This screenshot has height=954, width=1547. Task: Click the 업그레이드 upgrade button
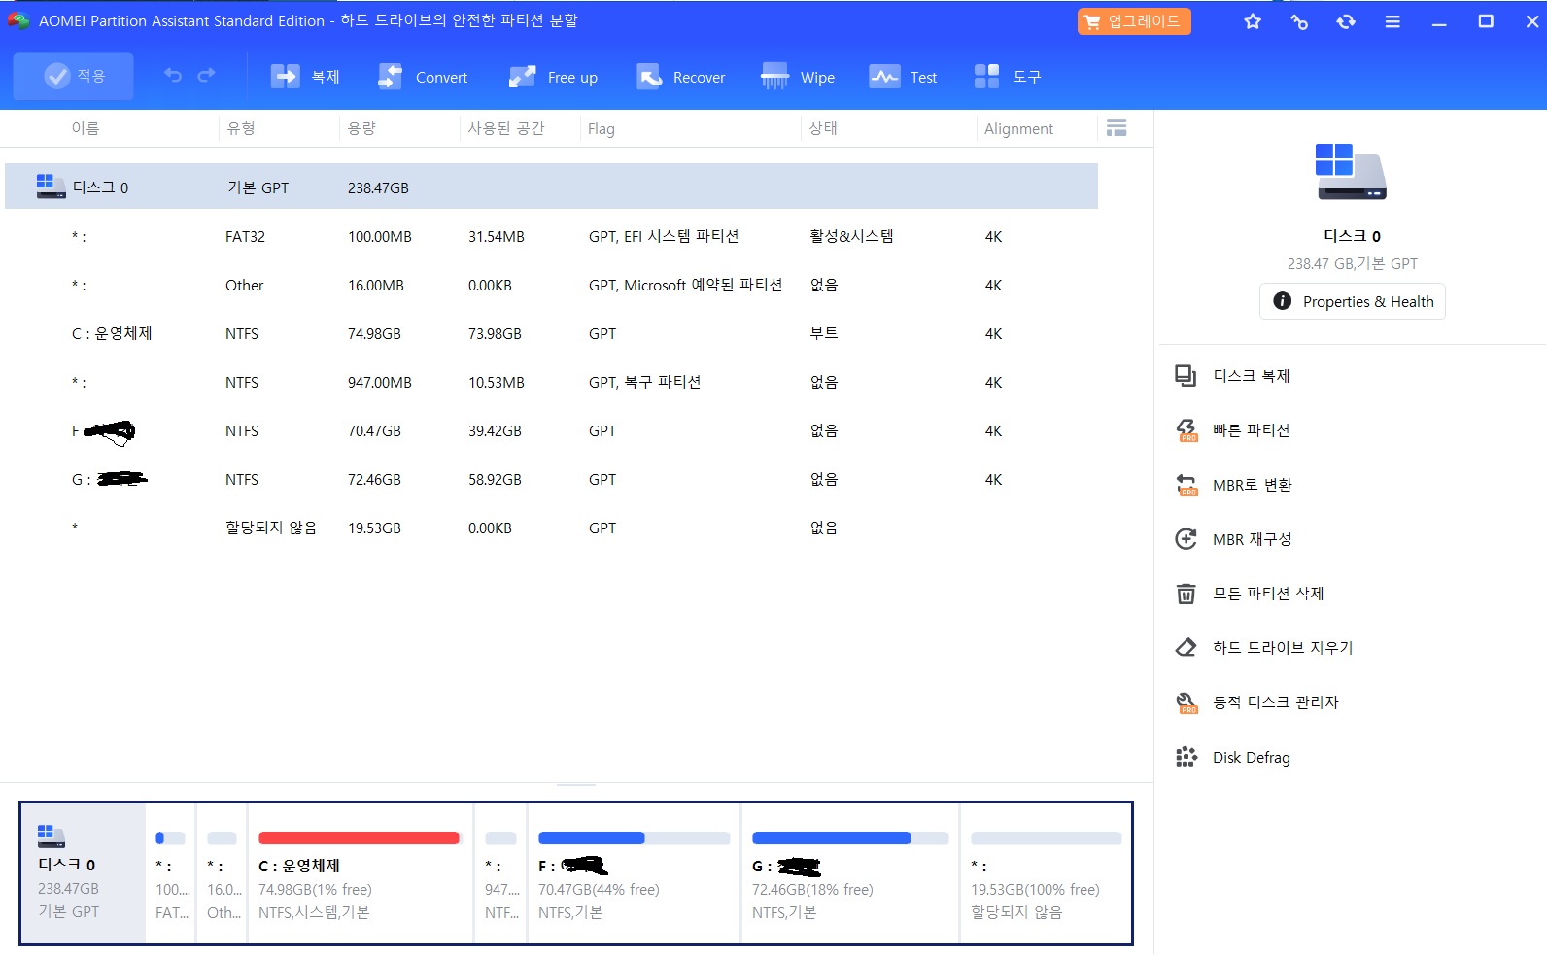1134,21
